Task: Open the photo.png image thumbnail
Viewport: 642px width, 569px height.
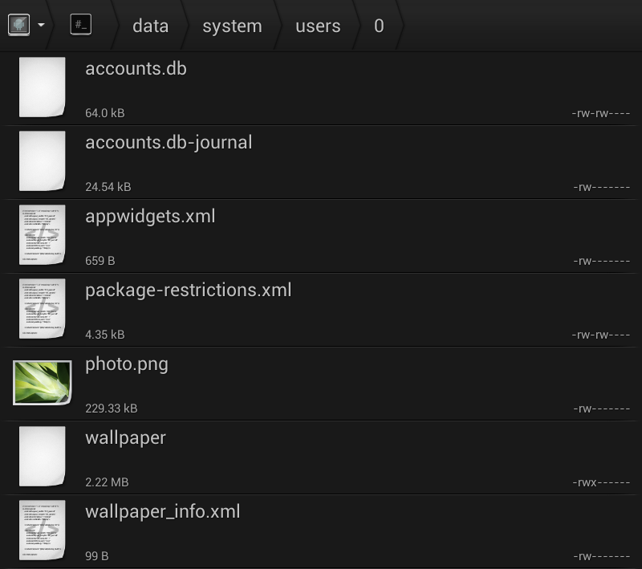Action: pyautogui.click(x=42, y=383)
